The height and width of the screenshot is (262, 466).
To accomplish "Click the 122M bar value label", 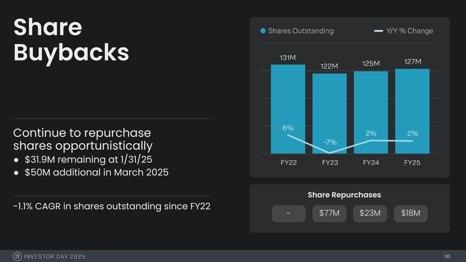I will 329,66.
